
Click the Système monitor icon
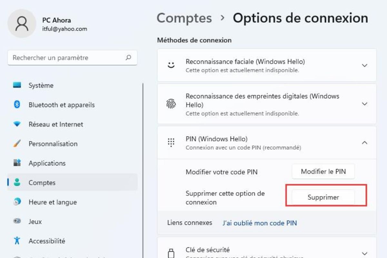click(x=17, y=85)
